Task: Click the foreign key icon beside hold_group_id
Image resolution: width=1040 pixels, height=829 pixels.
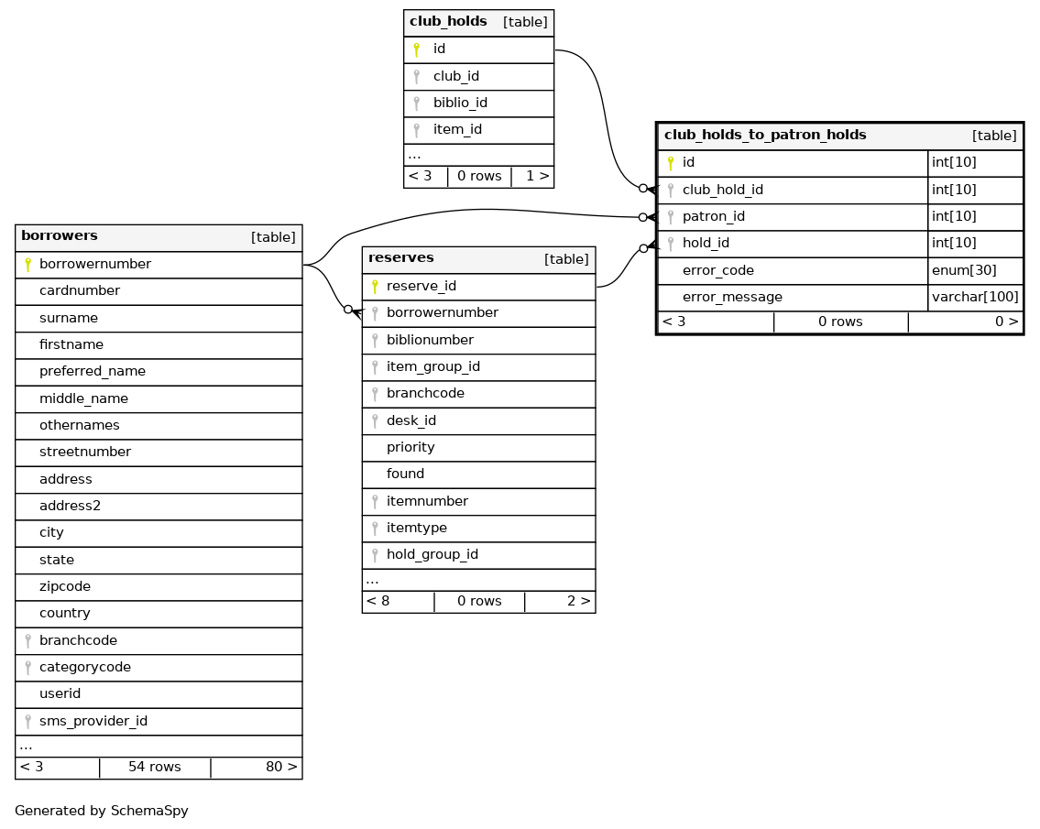Action: tap(375, 555)
